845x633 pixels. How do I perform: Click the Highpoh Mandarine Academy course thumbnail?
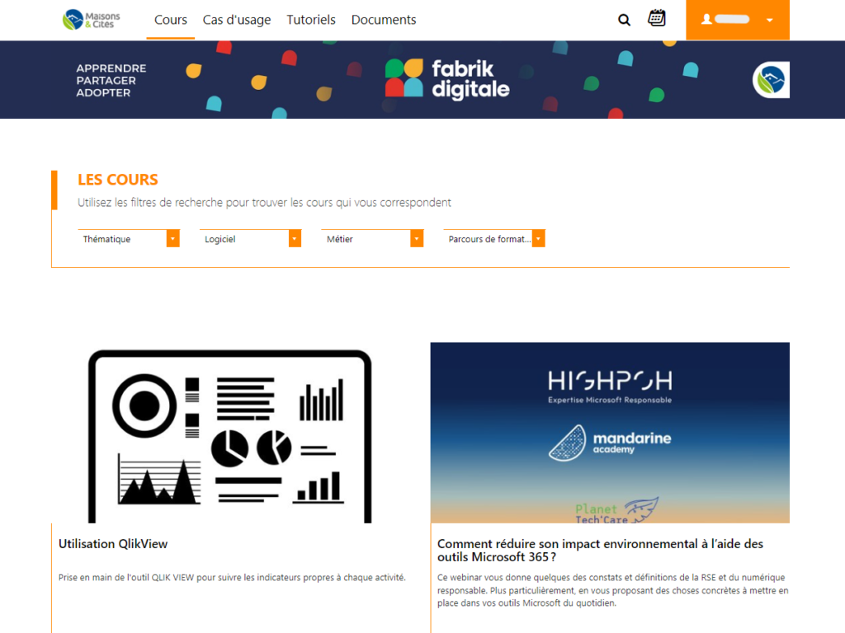coord(610,433)
